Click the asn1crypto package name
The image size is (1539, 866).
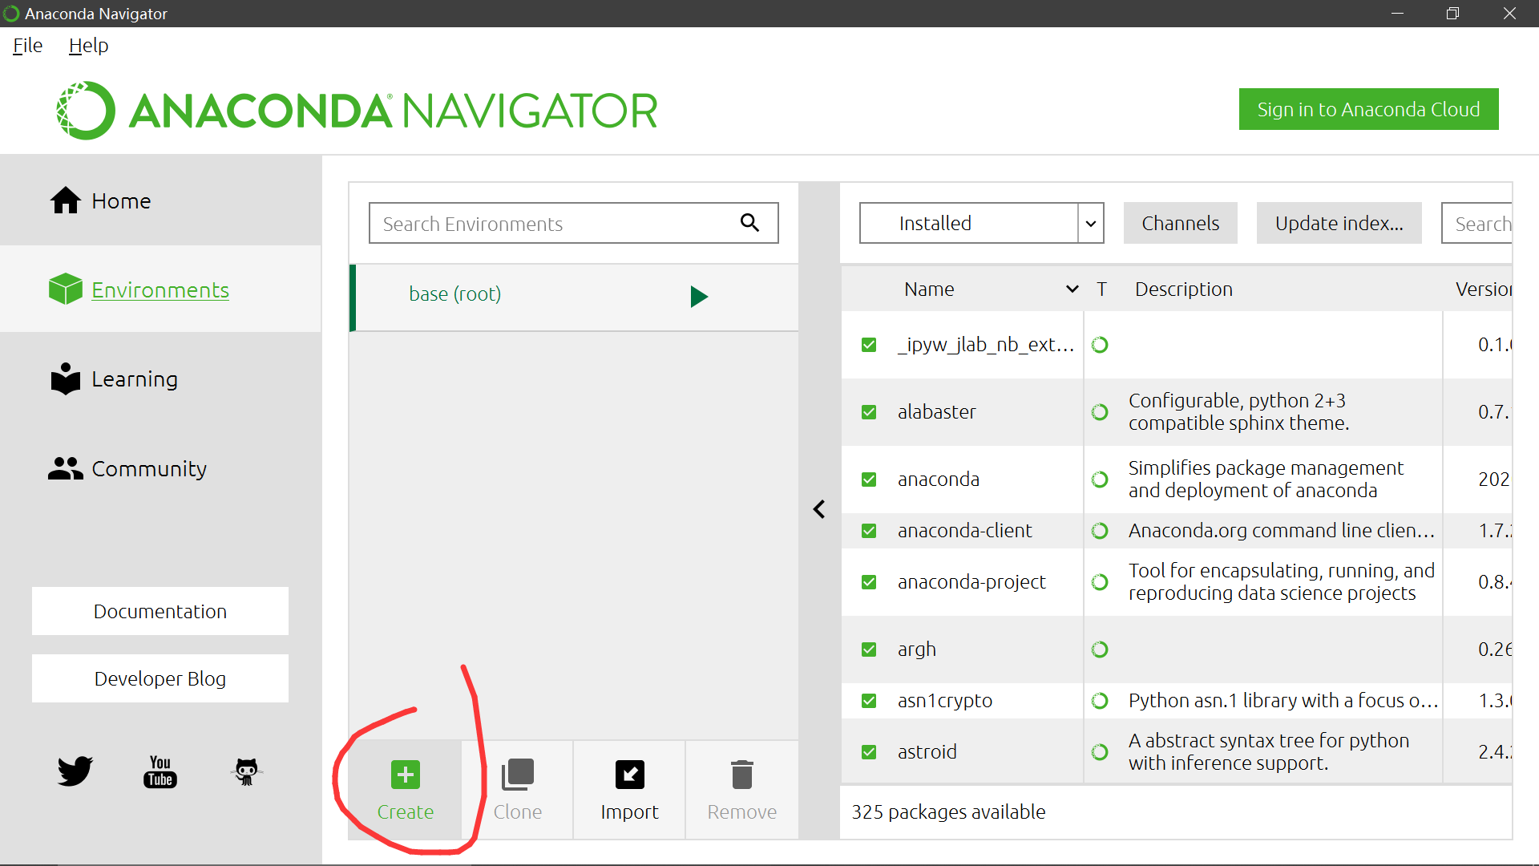pos(944,701)
